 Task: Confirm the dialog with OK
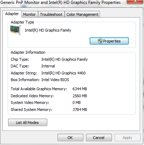coord(70,138)
